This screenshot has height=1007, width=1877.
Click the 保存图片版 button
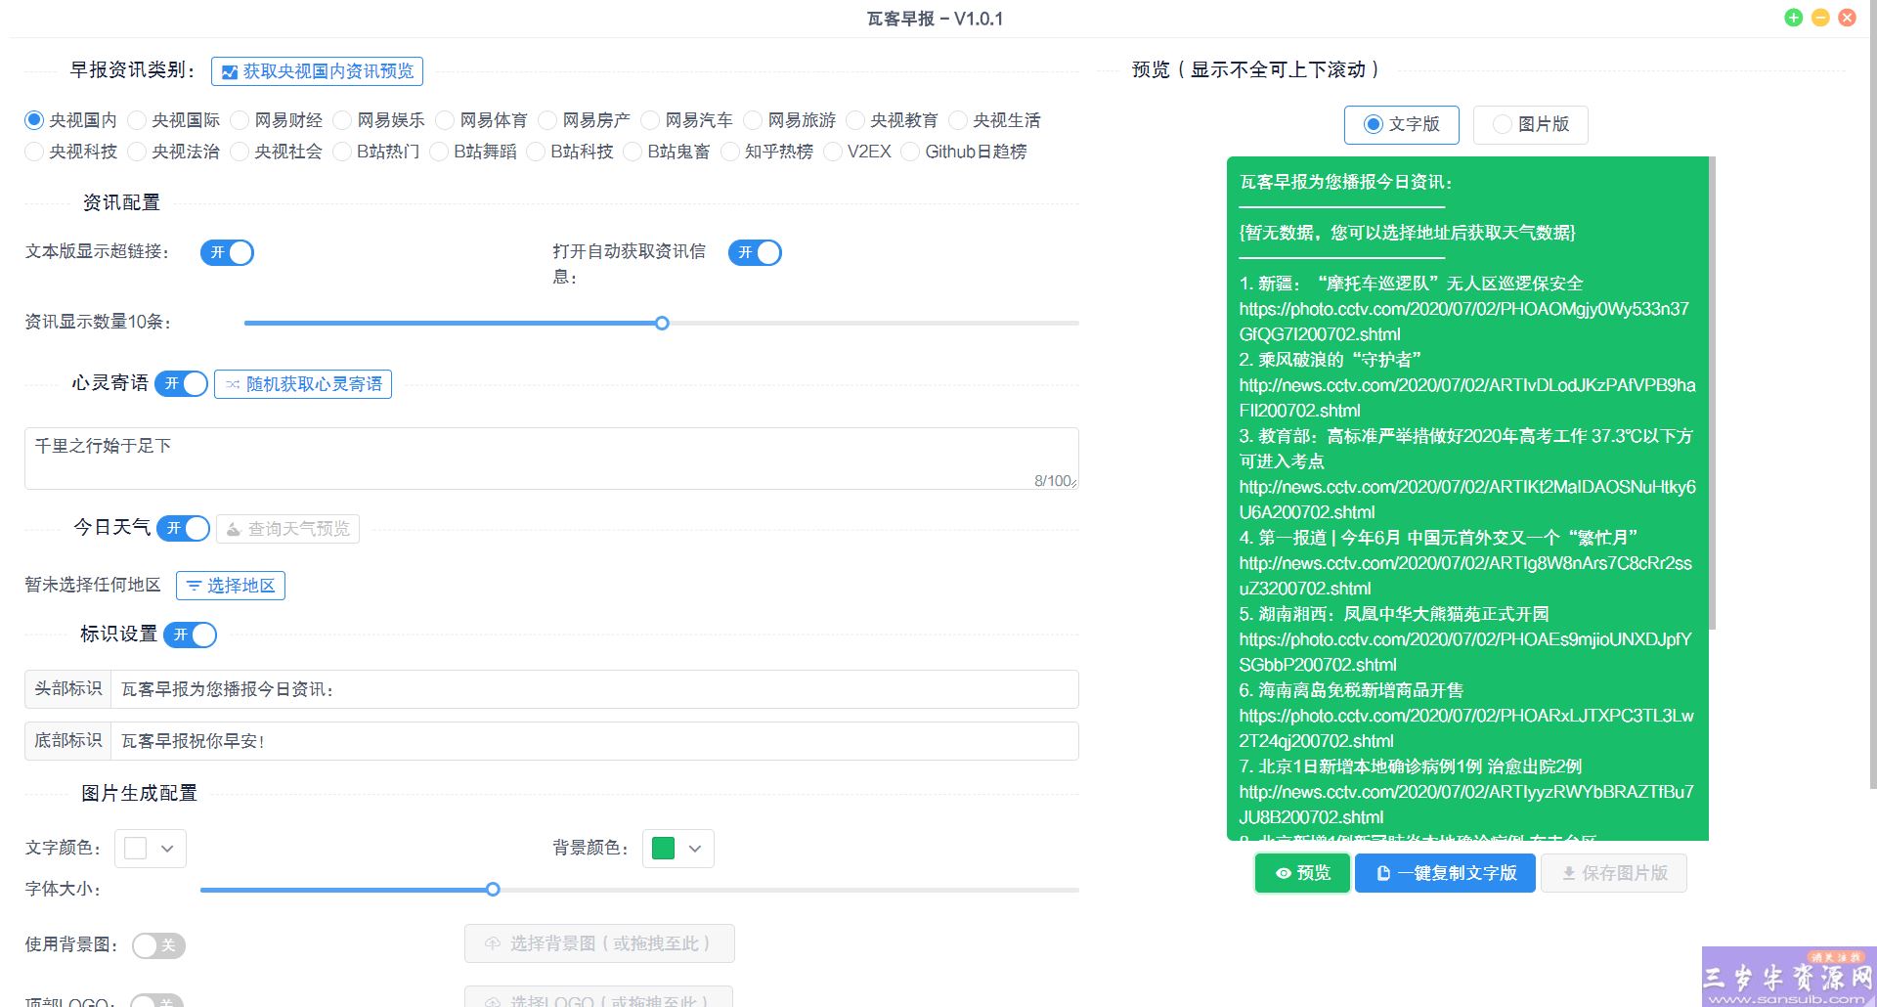pos(1614,873)
